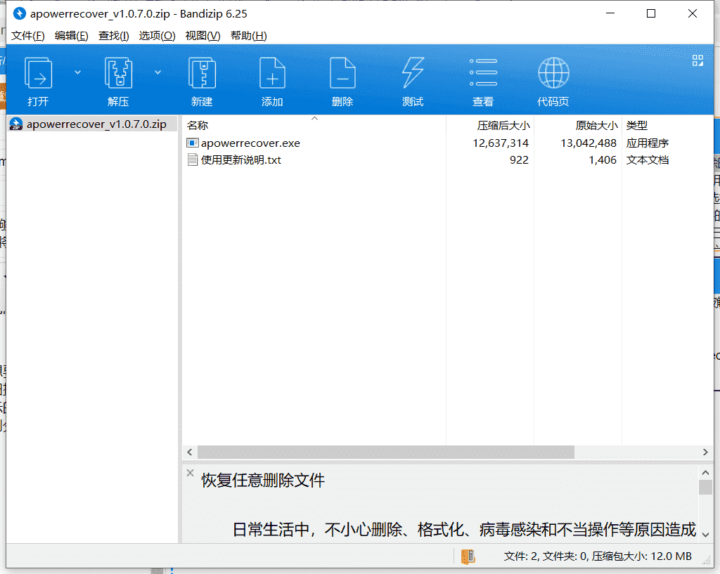This screenshot has width=720, height=574.
Task: Minimize the Bandizip window
Action: point(610,14)
